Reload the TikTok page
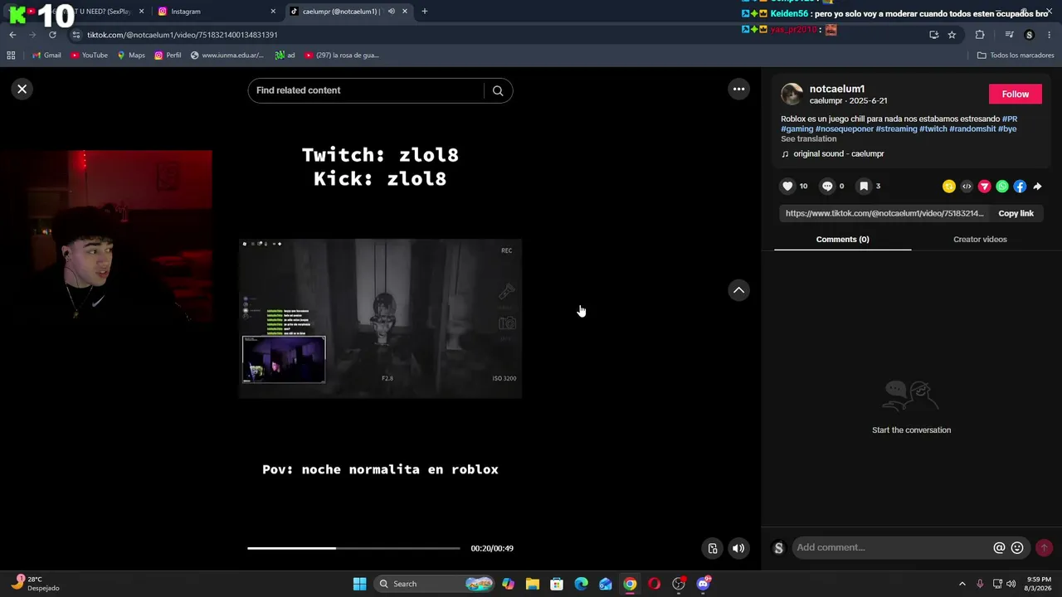1062x597 pixels. point(52,35)
